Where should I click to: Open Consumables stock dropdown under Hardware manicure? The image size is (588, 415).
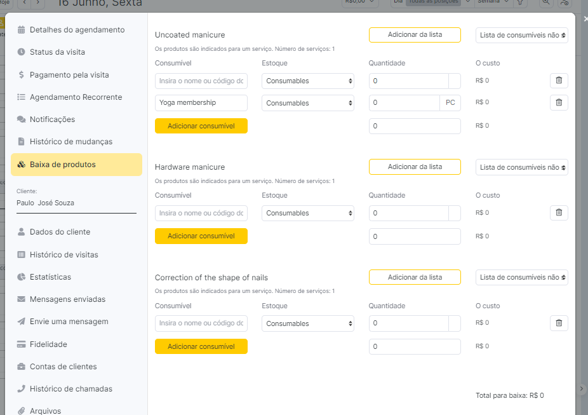point(308,213)
